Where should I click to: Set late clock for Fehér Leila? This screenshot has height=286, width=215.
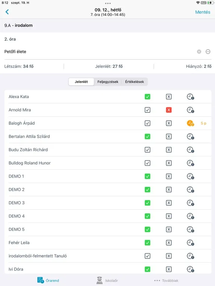tap(190, 243)
